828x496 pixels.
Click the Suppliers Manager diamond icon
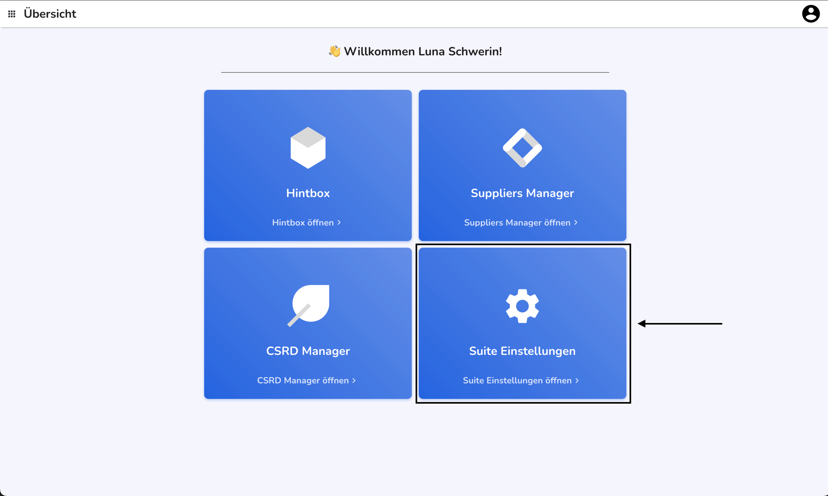[x=522, y=148]
